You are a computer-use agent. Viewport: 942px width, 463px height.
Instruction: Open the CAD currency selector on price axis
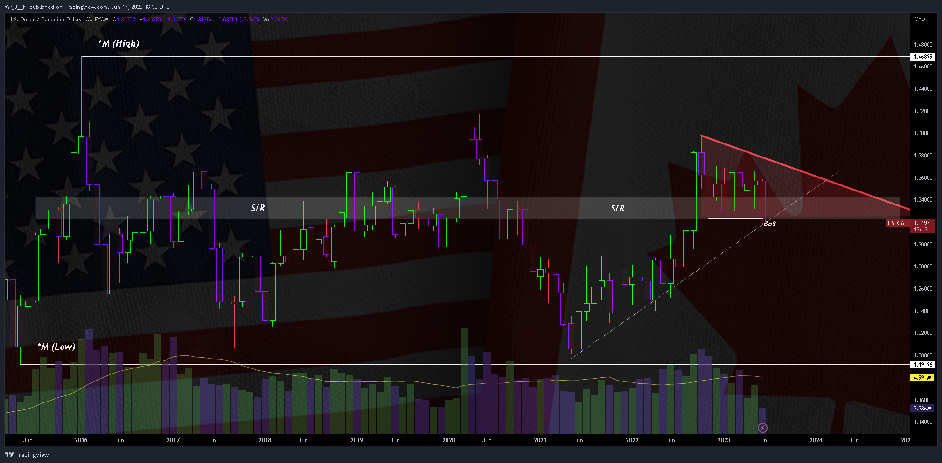(920, 19)
